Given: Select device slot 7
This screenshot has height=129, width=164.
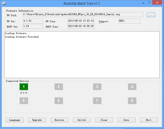Looking at the screenshot, I should pyautogui.click(x=97, y=101).
